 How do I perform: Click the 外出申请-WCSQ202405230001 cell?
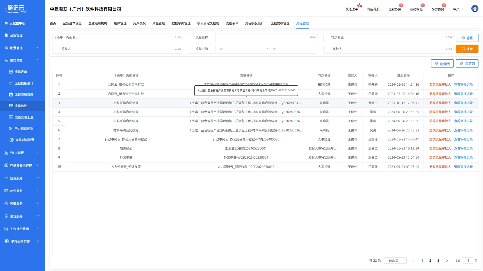coord(246,157)
